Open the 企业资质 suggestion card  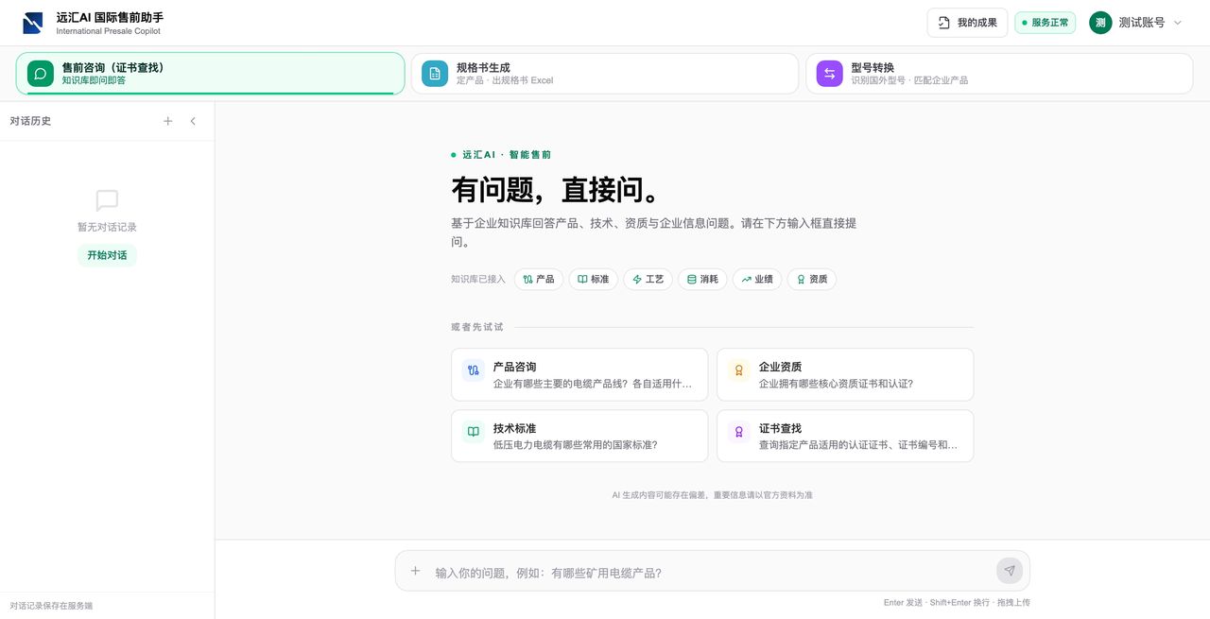(x=845, y=375)
